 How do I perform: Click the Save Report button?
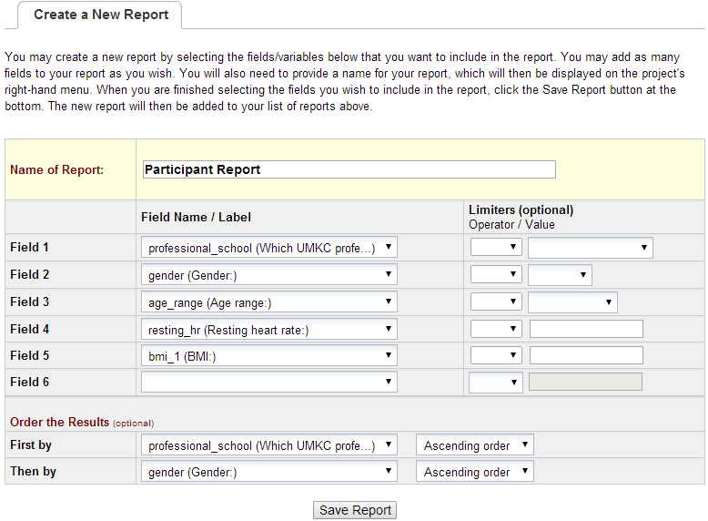tap(355, 510)
